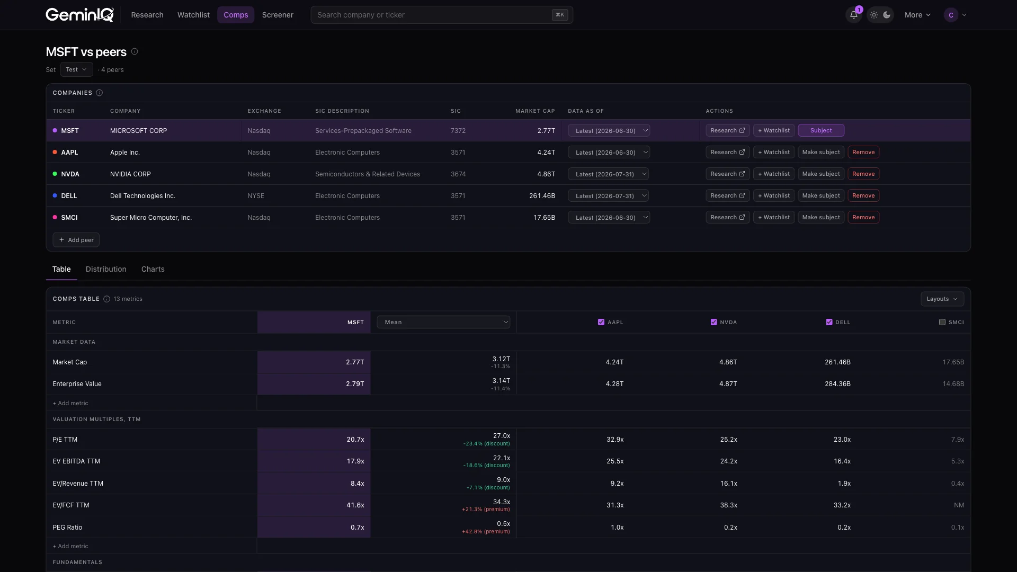Screen dimensions: 1017x572
Task: Switch to the Distribution tab
Action: [x=106, y=269]
